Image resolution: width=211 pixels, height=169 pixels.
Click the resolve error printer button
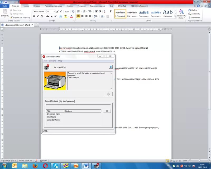coord(109,94)
